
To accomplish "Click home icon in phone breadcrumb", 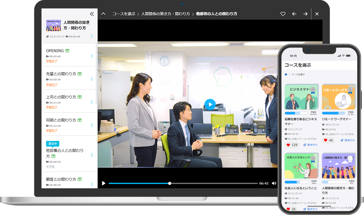I will pyautogui.click(x=286, y=74).
